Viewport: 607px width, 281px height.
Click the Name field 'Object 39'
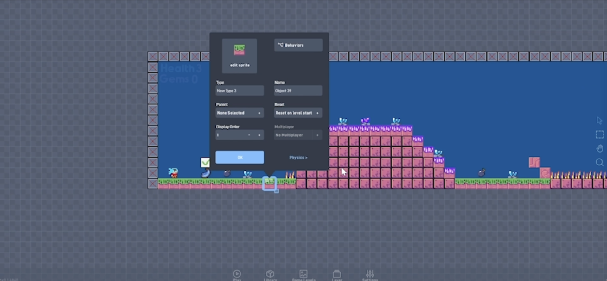pos(298,91)
